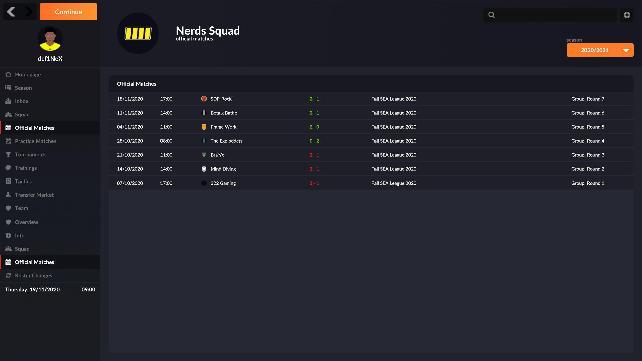The image size is (642, 361).
Task: Open the settings gear icon
Action: (627, 15)
